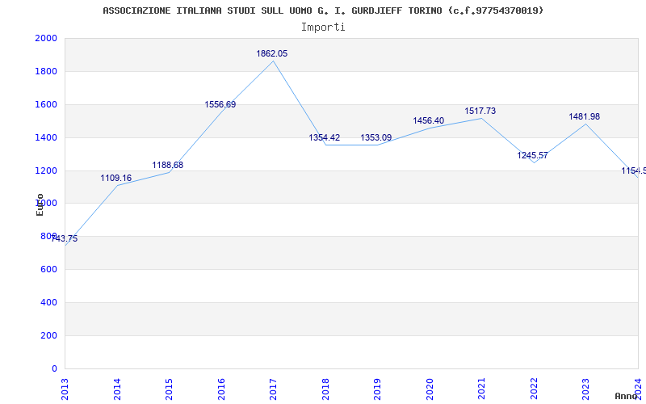The width and height of the screenshot is (646, 404).
Task: Click the 1188.68 data label
Action: pos(168,166)
